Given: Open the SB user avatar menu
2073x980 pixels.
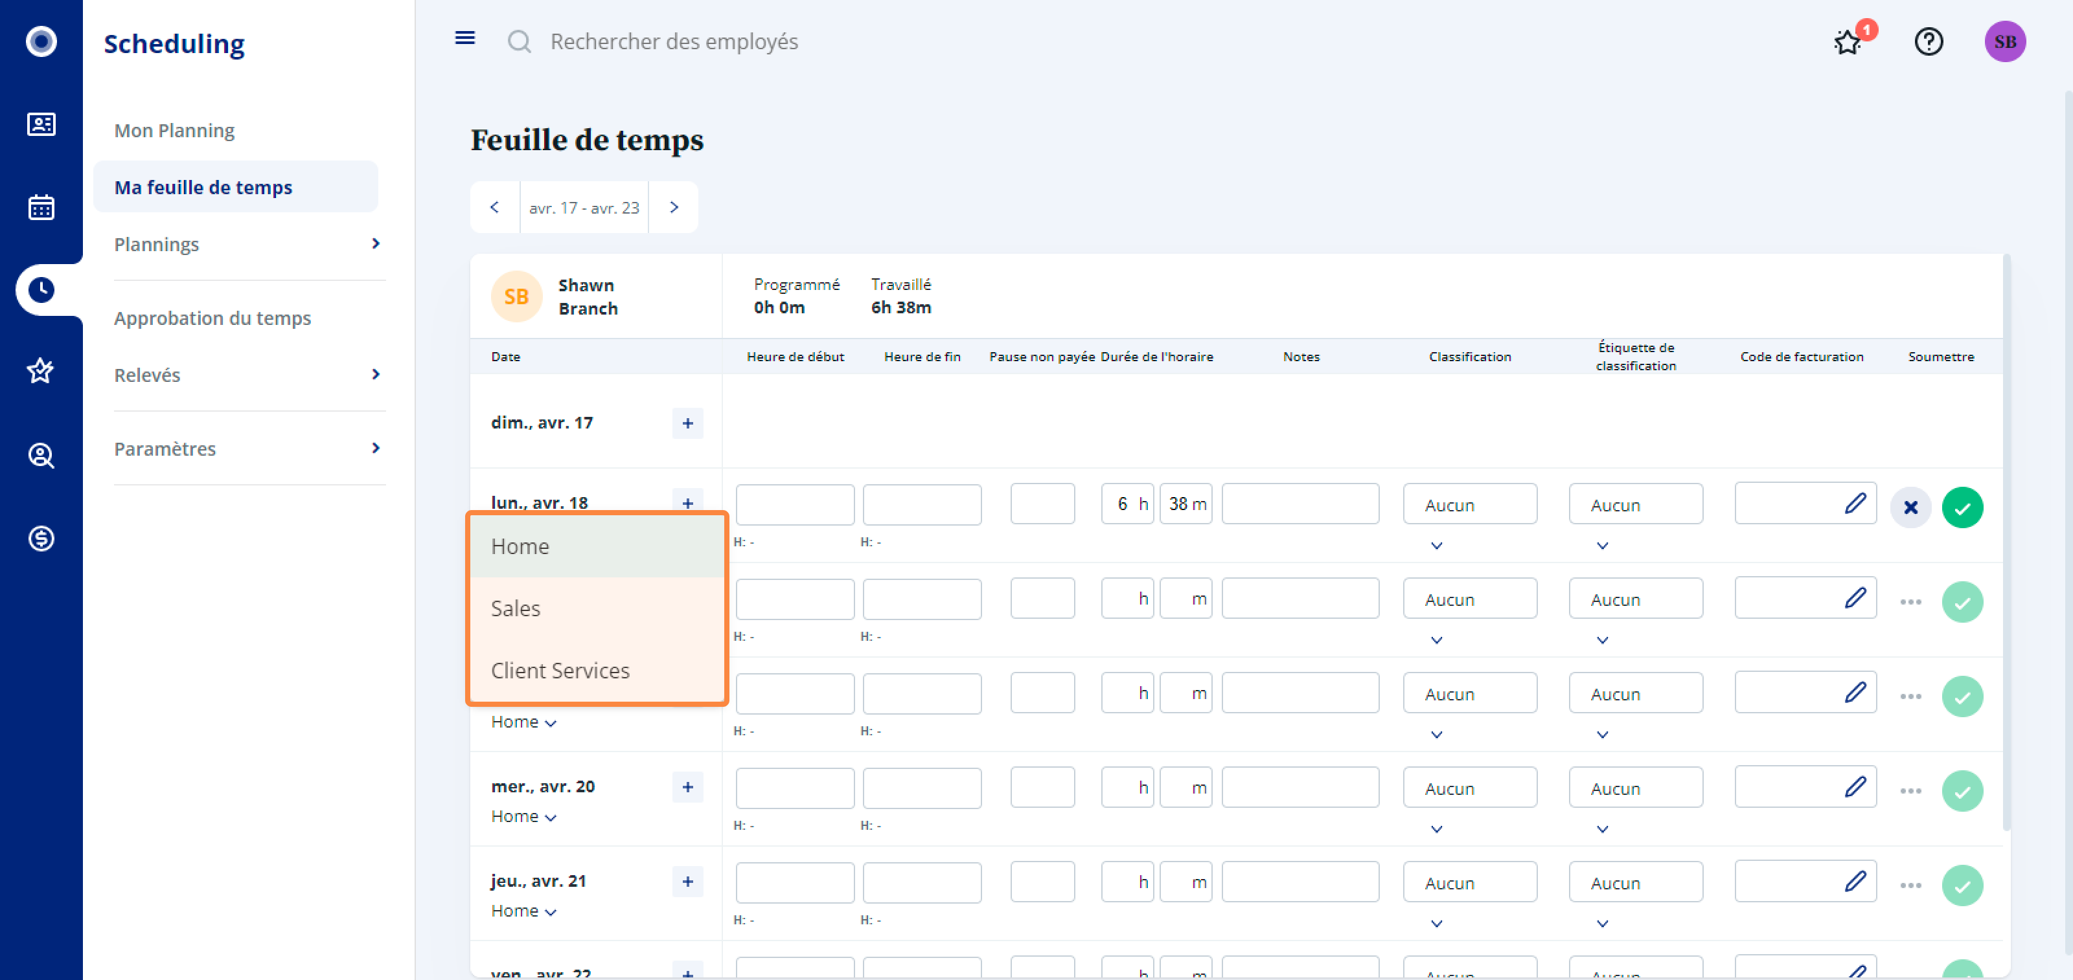Looking at the screenshot, I should [2004, 41].
